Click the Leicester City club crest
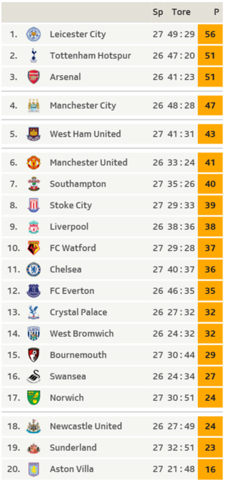The width and height of the screenshot is (227, 482). pyautogui.click(x=34, y=34)
